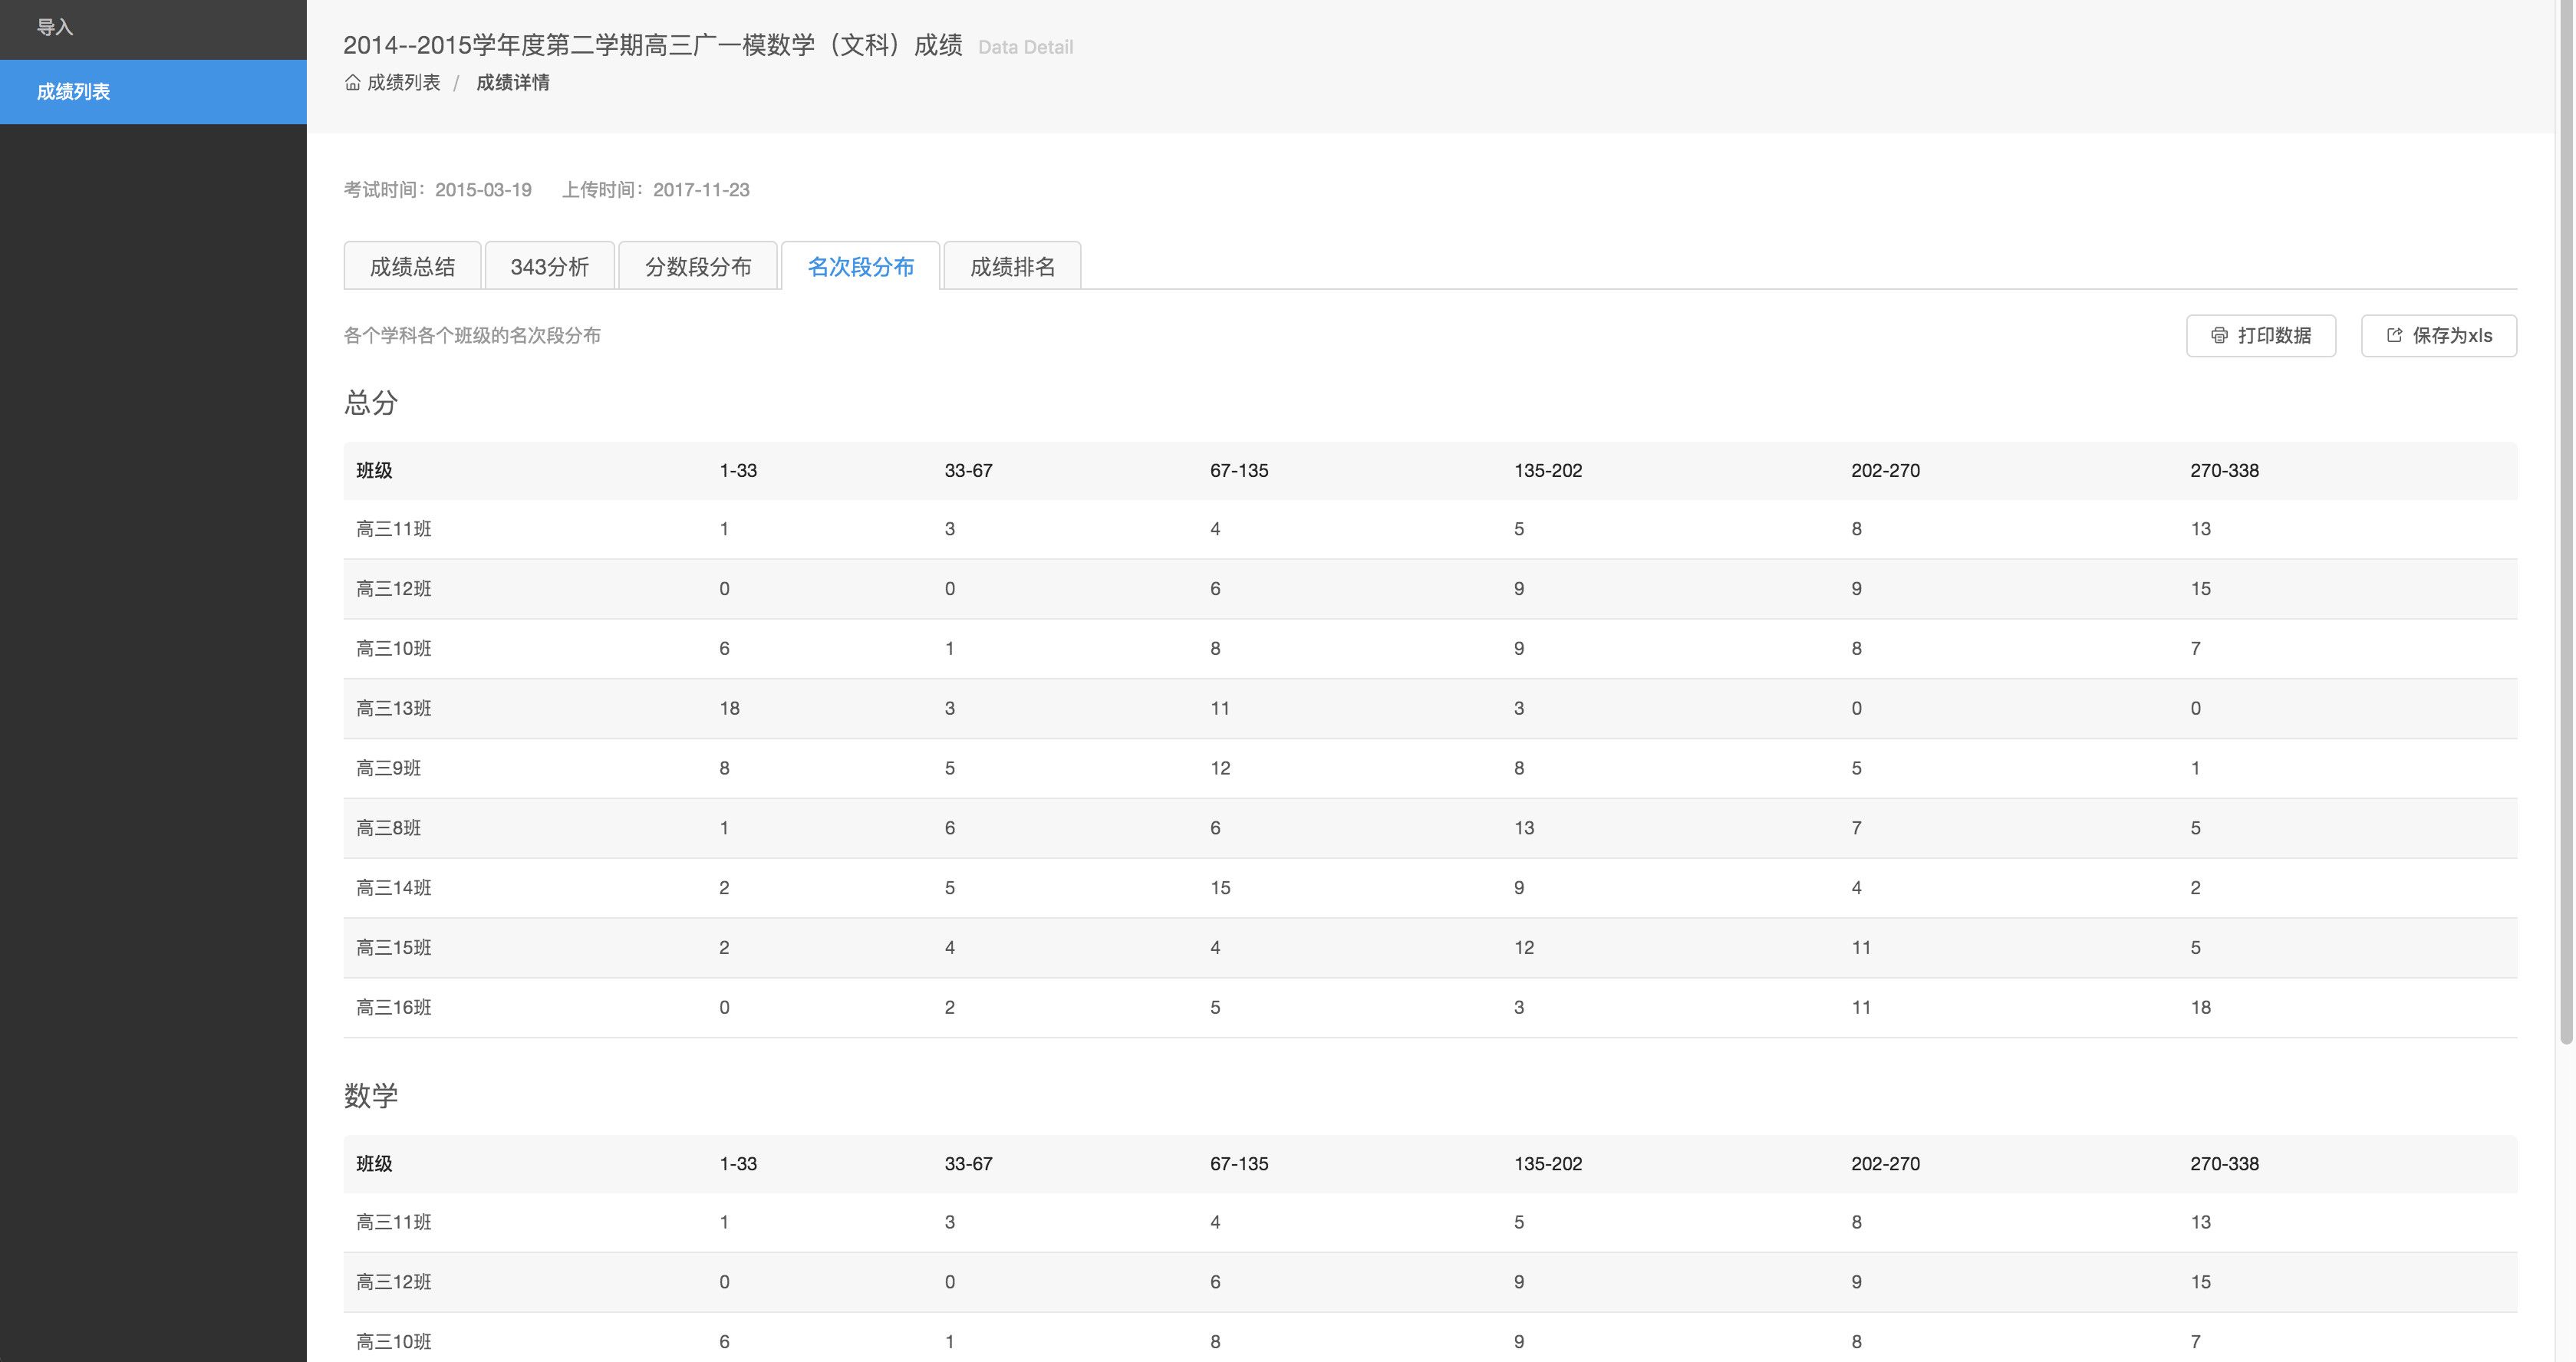Viewport: 2576px width, 1362px height.
Task: Click the 1-33 header in 数学 table
Action: tap(738, 1163)
